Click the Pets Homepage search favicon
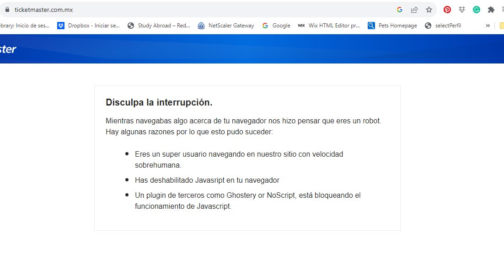 (371, 26)
